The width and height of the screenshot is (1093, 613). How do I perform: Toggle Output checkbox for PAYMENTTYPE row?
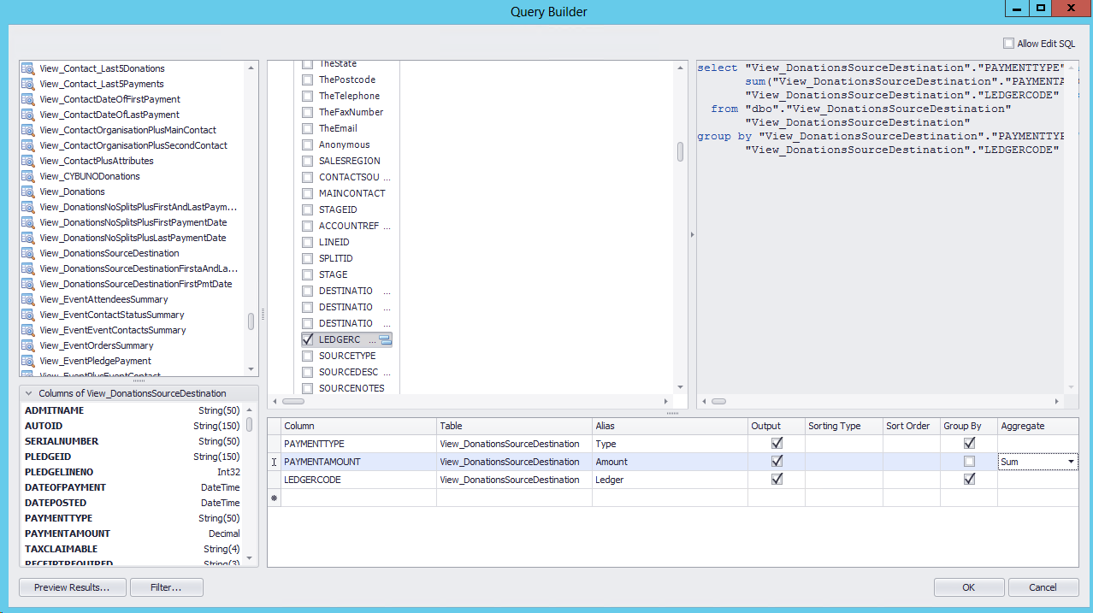point(777,444)
